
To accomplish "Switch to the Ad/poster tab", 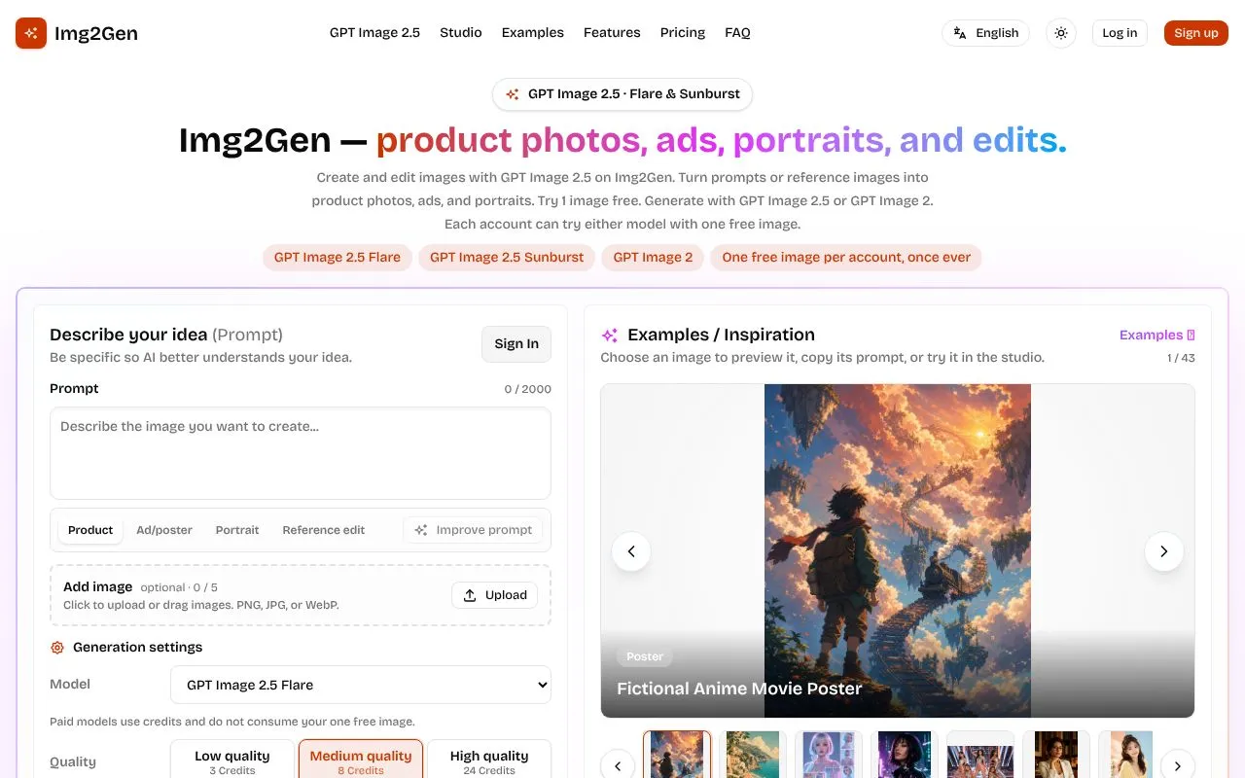I will coord(164,530).
